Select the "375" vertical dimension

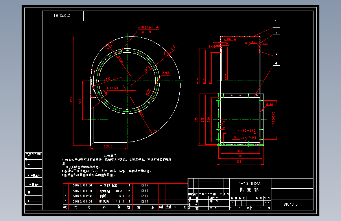click(196, 120)
